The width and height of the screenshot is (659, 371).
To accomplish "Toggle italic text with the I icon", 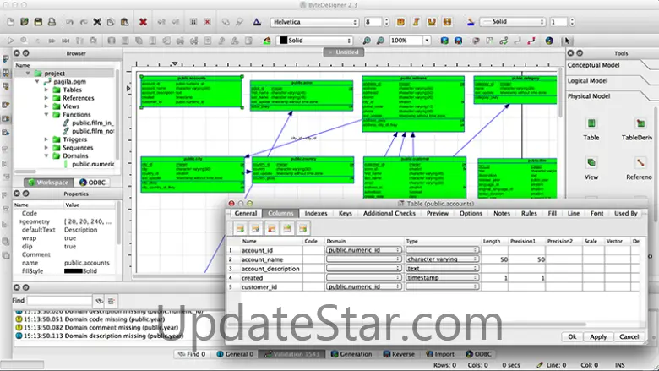I will pyautogui.click(x=416, y=22).
